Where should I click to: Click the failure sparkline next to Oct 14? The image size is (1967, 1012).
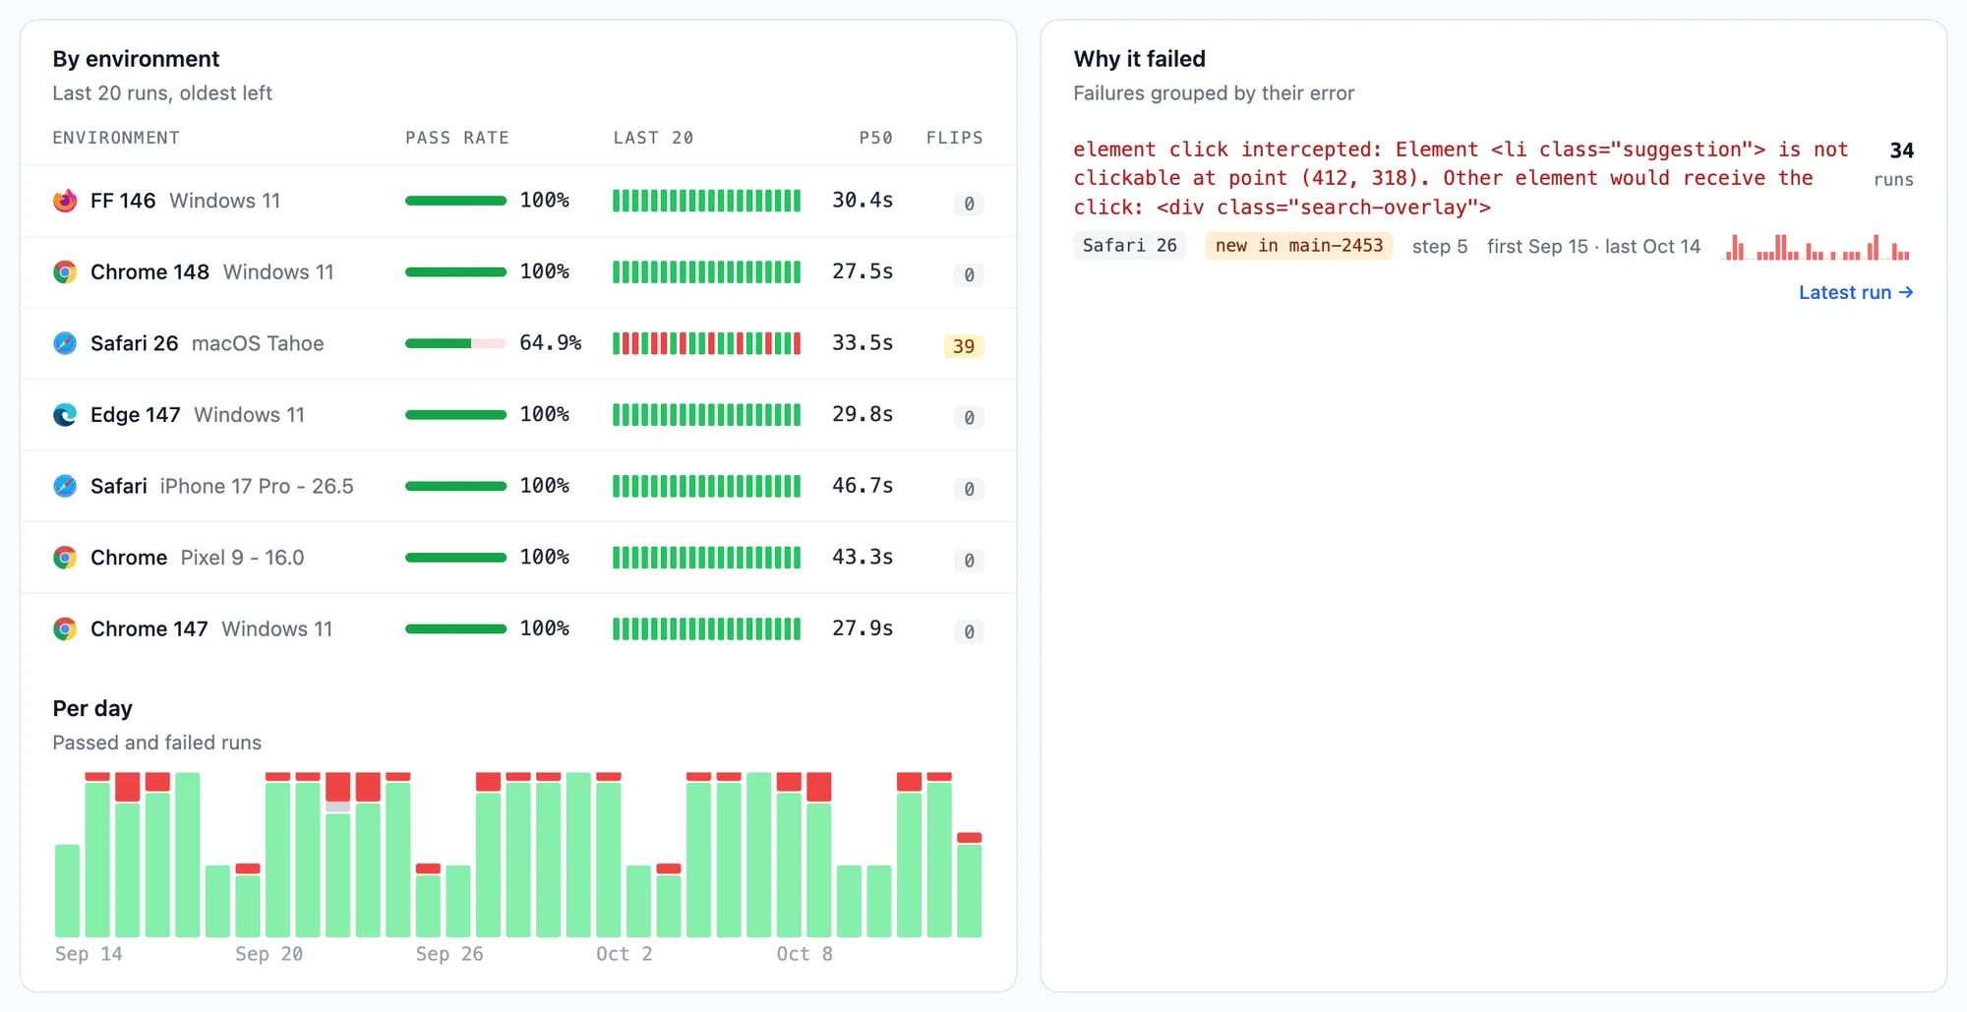(1818, 247)
